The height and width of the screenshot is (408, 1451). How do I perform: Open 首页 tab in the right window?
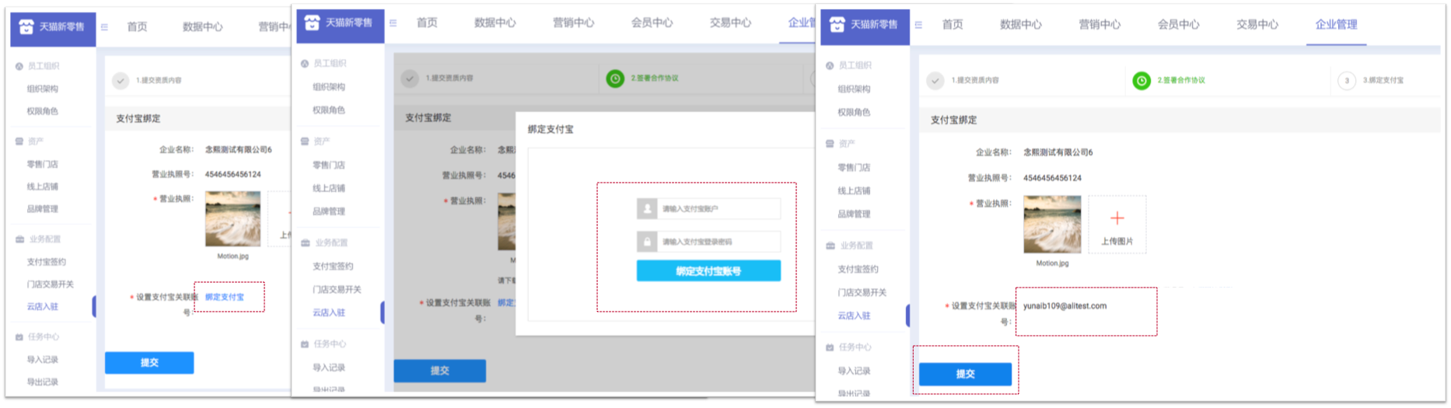[x=953, y=24]
